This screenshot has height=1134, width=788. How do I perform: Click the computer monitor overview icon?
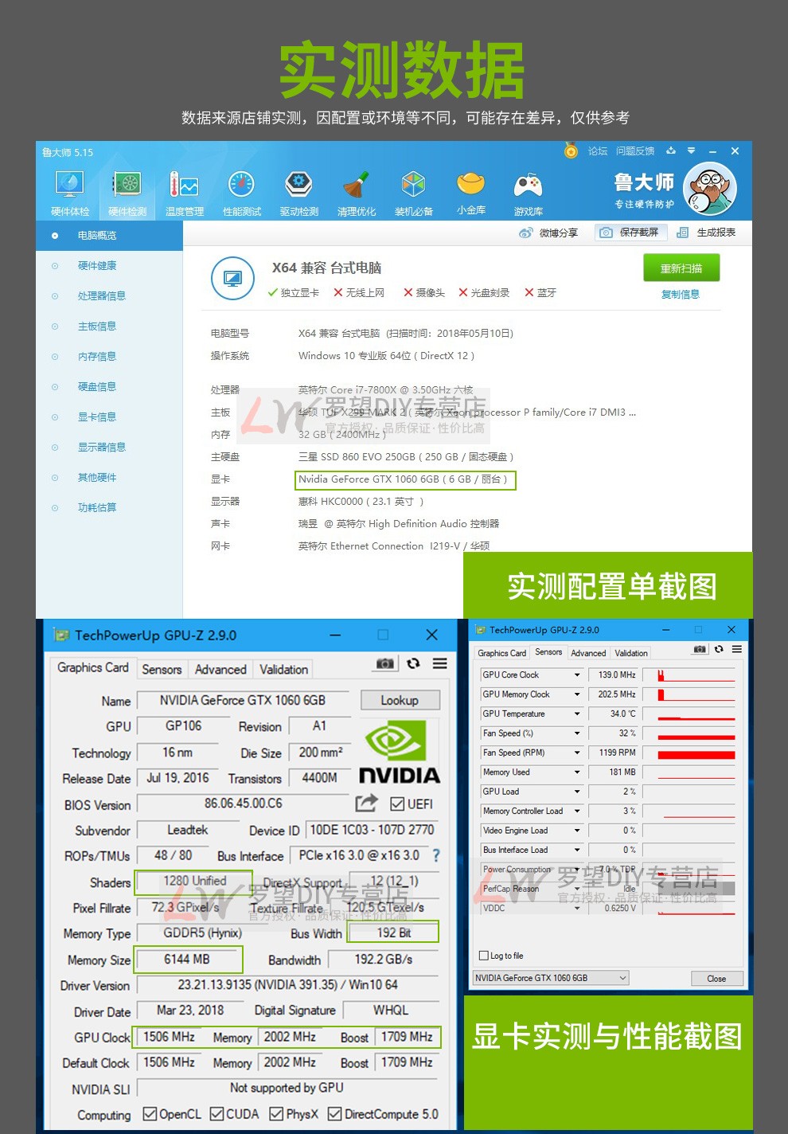tap(232, 279)
